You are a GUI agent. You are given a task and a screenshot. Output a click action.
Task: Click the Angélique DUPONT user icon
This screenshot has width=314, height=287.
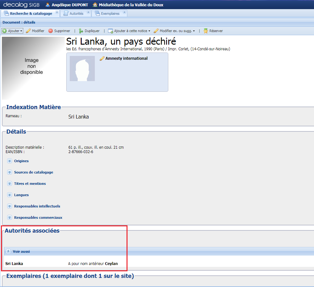tap(48, 5)
